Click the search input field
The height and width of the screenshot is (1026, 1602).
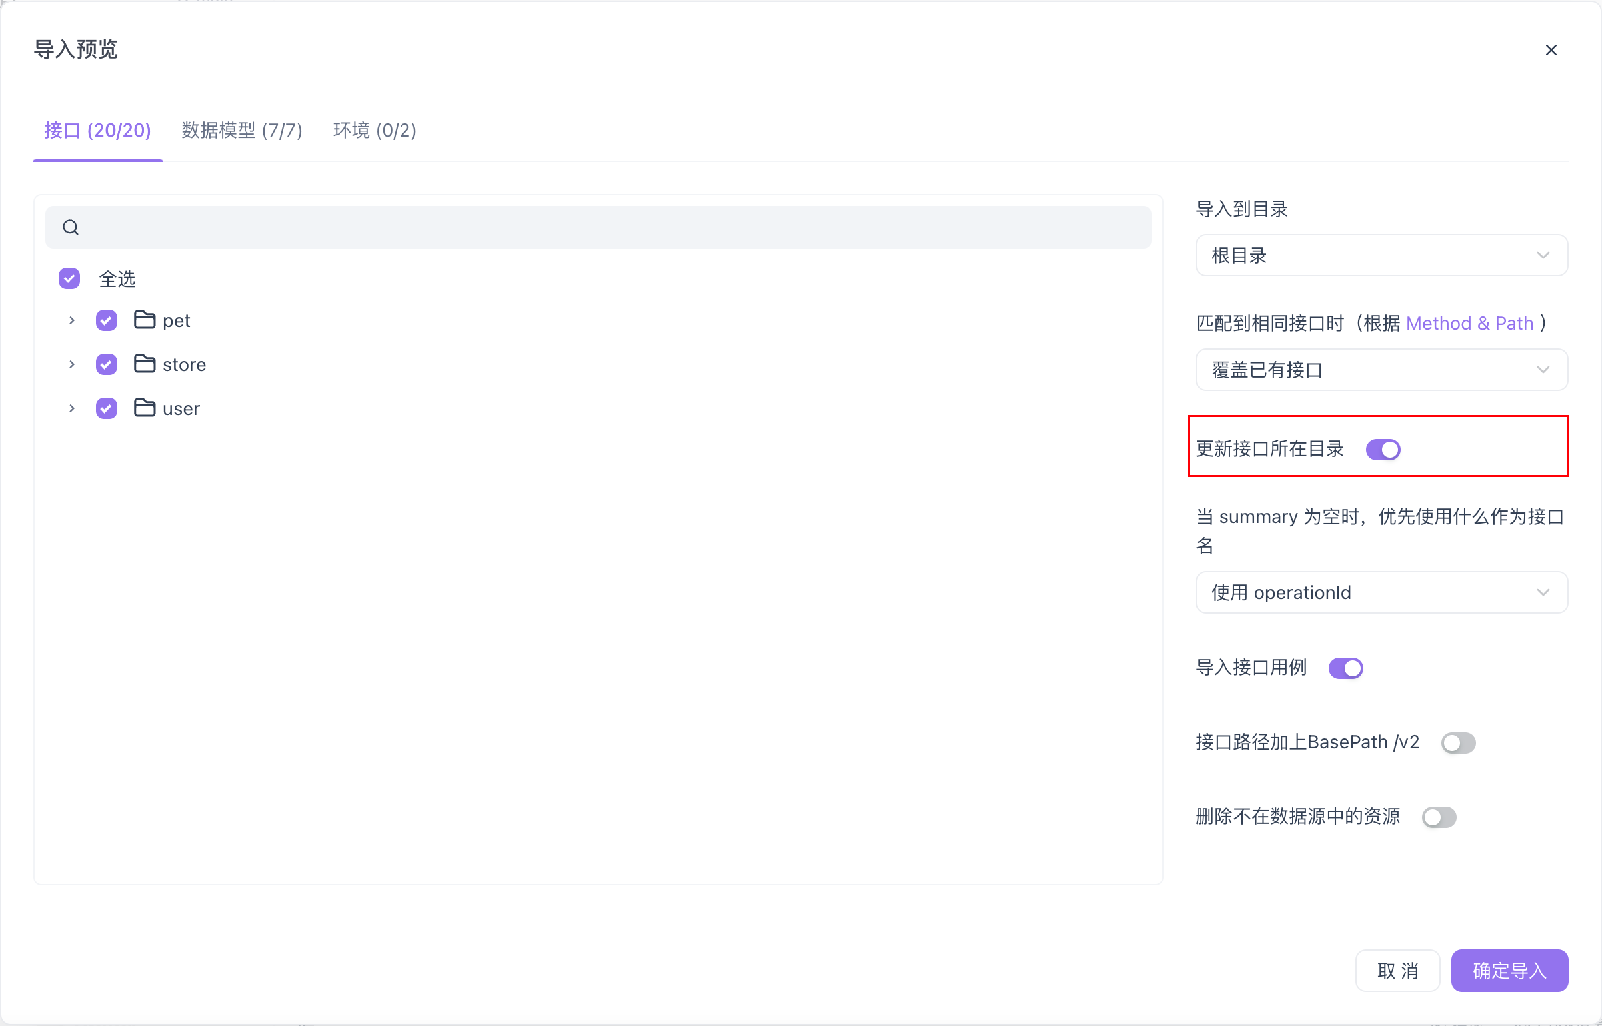(596, 228)
